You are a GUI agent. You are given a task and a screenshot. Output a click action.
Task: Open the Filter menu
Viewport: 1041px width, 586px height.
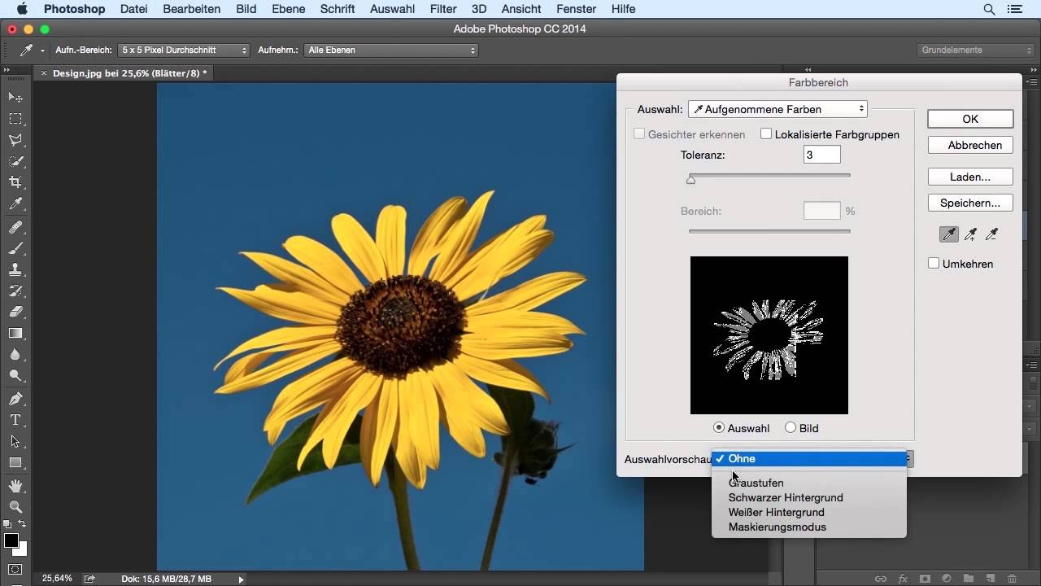click(443, 9)
